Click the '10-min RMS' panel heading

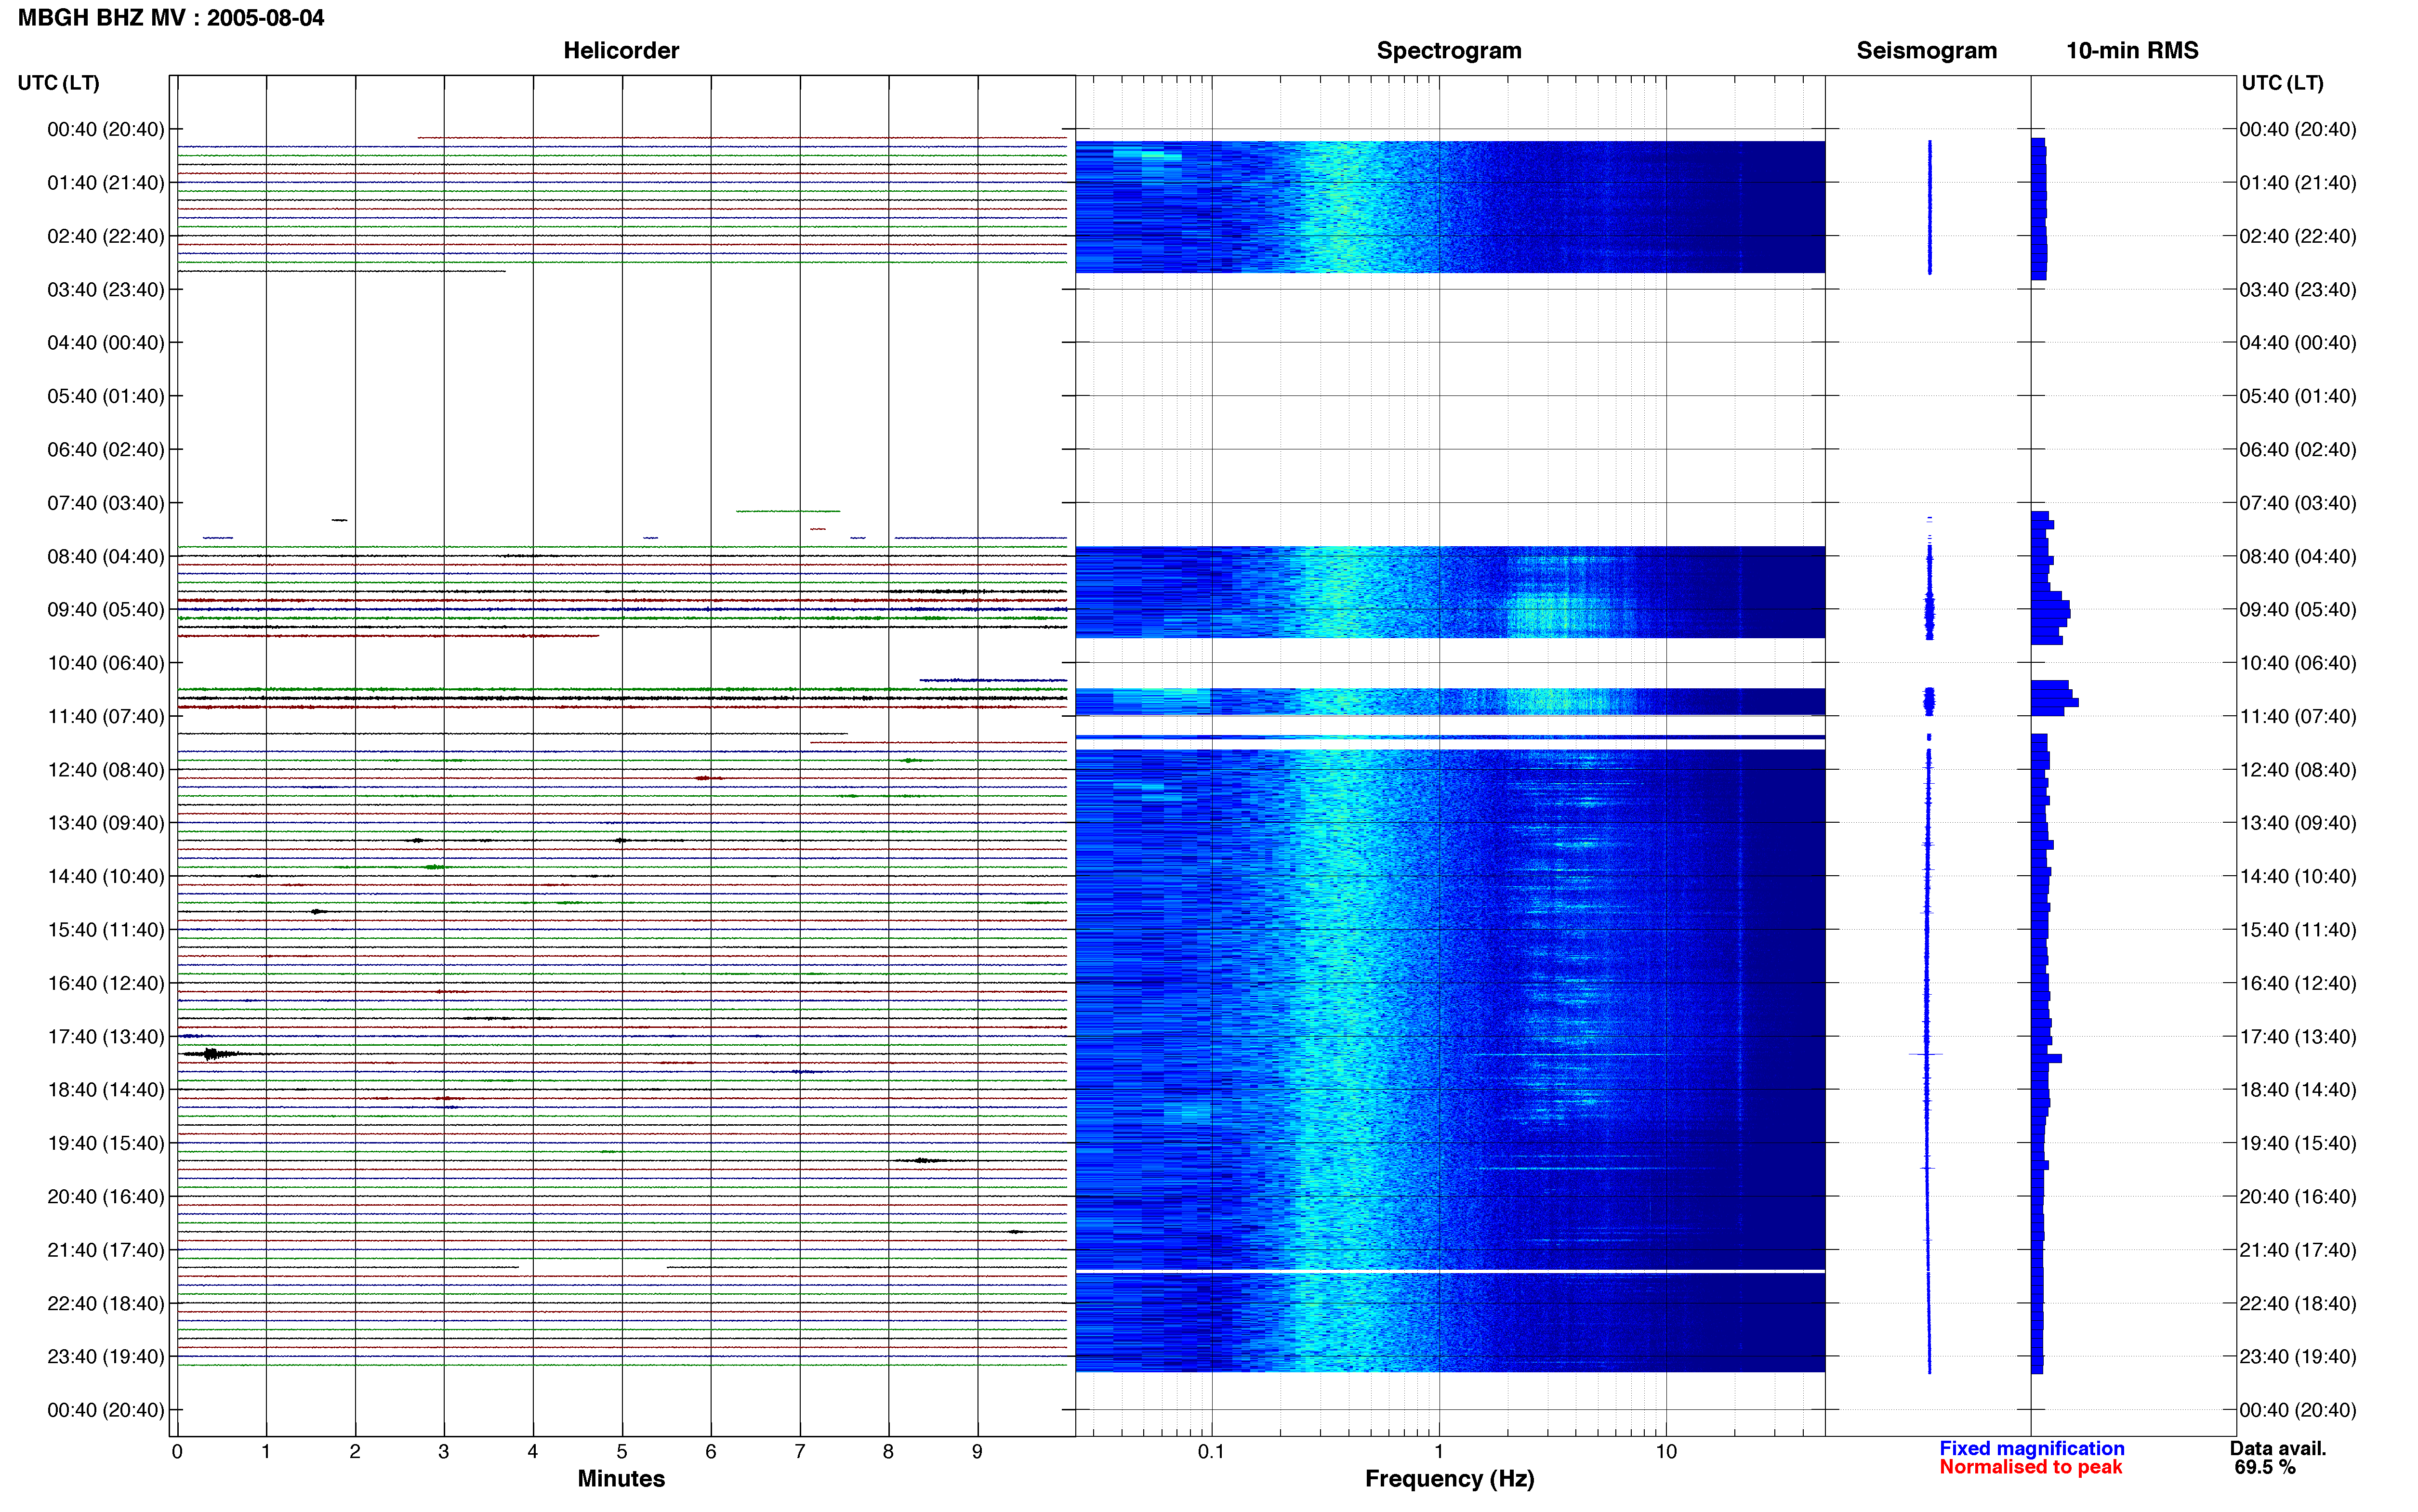2132,51
